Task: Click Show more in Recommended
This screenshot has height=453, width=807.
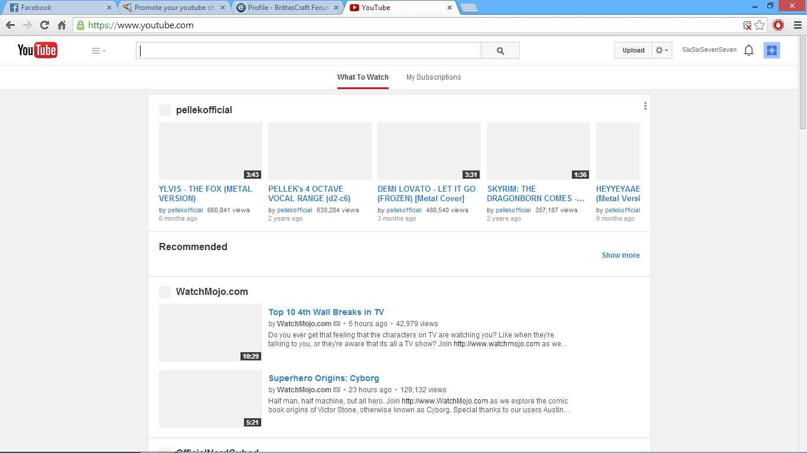Action: pos(620,255)
